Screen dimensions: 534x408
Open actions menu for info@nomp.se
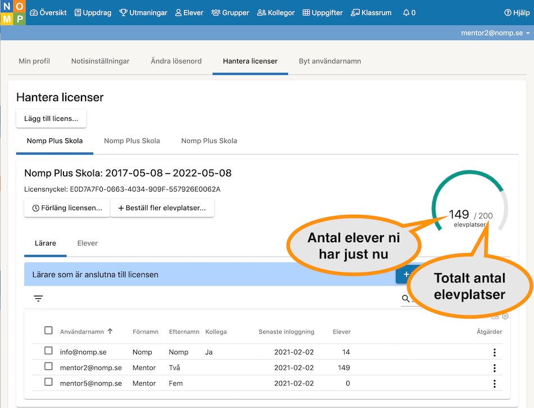(x=495, y=352)
